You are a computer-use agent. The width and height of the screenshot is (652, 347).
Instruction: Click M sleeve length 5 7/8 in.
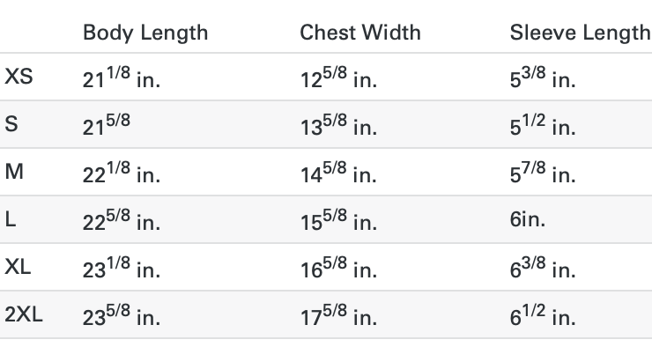(x=543, y=172)
